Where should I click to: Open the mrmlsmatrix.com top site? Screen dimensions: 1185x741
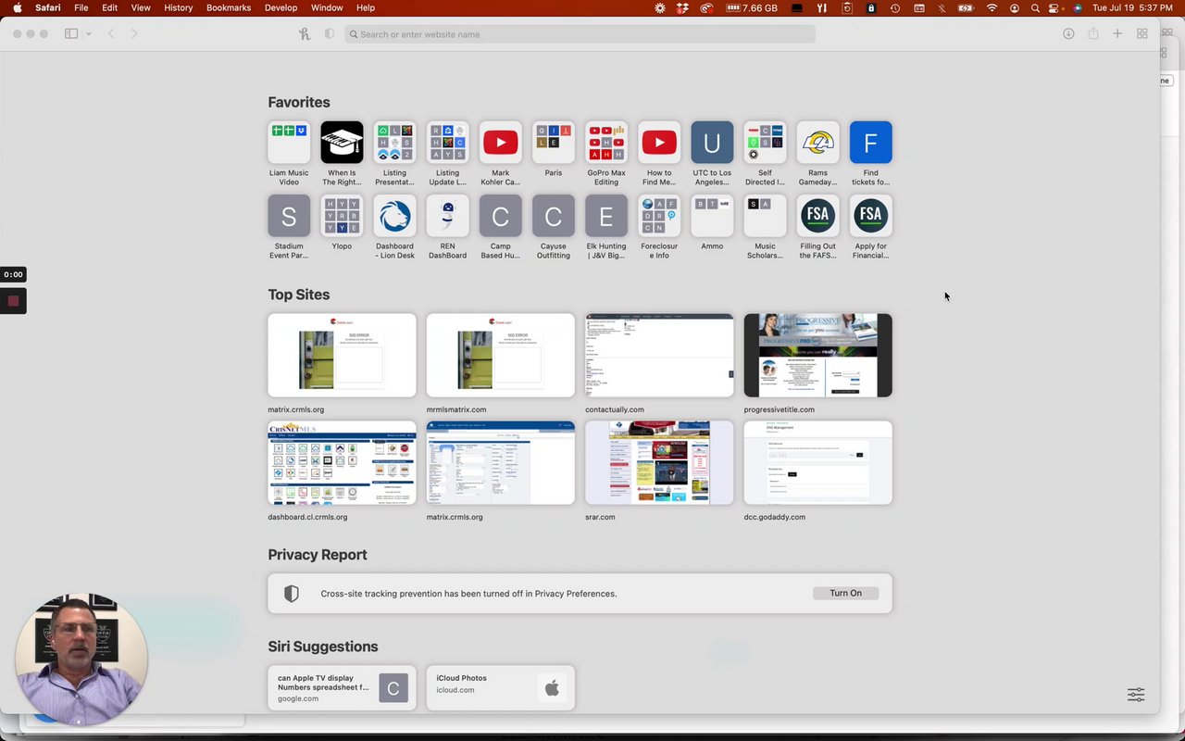501,356
